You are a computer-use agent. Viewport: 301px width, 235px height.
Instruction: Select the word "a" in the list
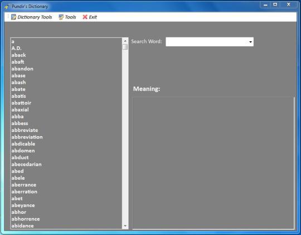[13, 41]
